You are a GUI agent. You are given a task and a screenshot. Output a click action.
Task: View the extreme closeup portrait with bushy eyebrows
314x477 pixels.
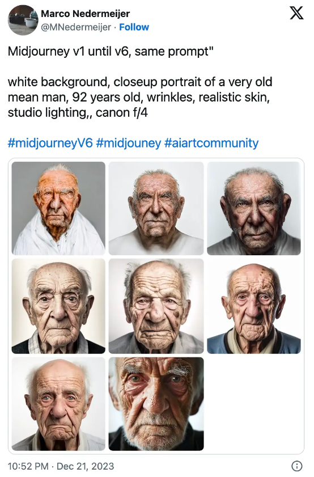(156, 404)
